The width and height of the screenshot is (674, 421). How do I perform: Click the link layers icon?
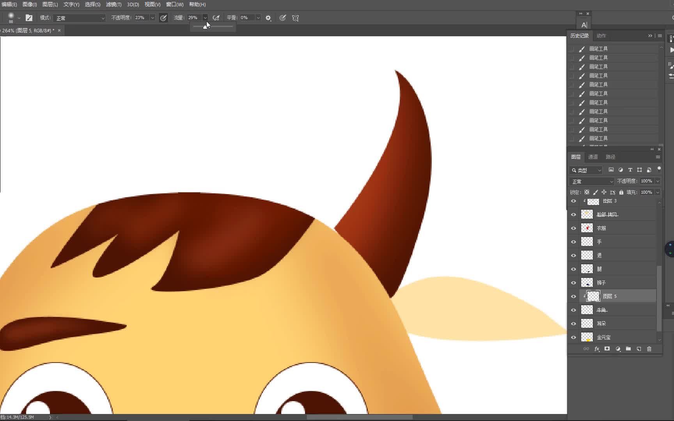click(586, 349)
